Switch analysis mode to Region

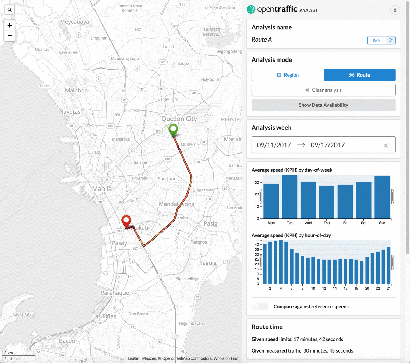point(288,75)
